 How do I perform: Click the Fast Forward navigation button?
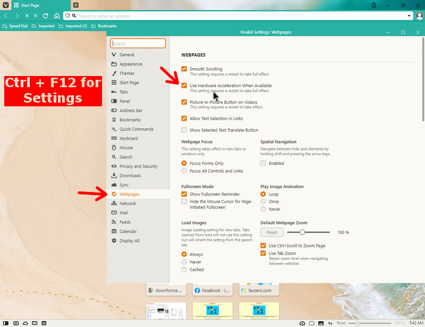(x=36, y=16)
